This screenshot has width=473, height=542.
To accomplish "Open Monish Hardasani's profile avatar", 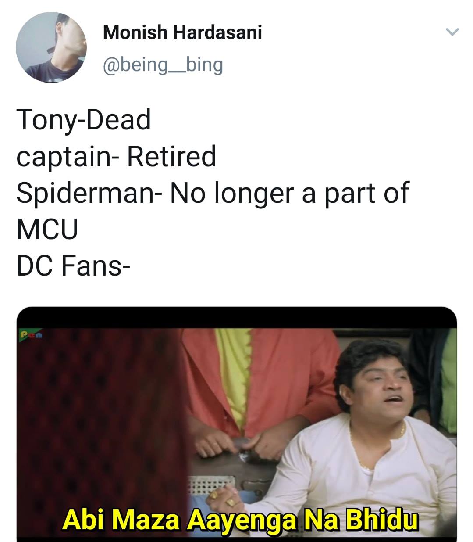I will click(51, 48).
